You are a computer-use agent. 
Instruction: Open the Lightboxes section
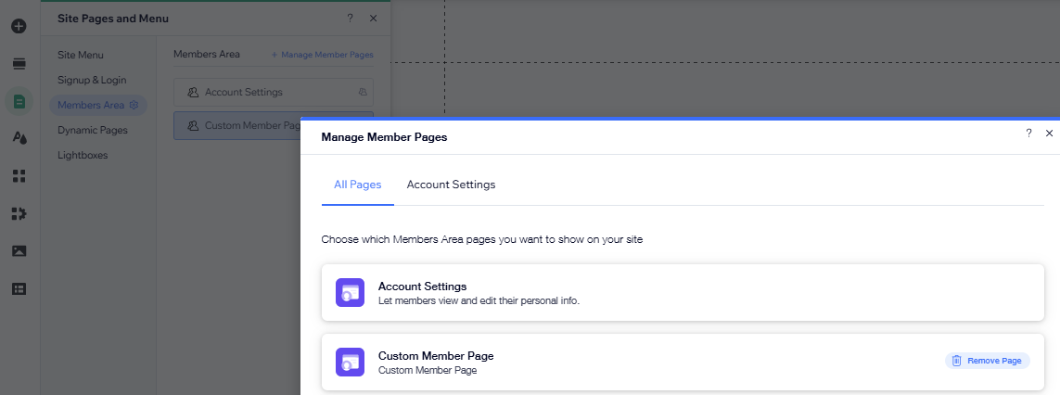tap(83, 156)
